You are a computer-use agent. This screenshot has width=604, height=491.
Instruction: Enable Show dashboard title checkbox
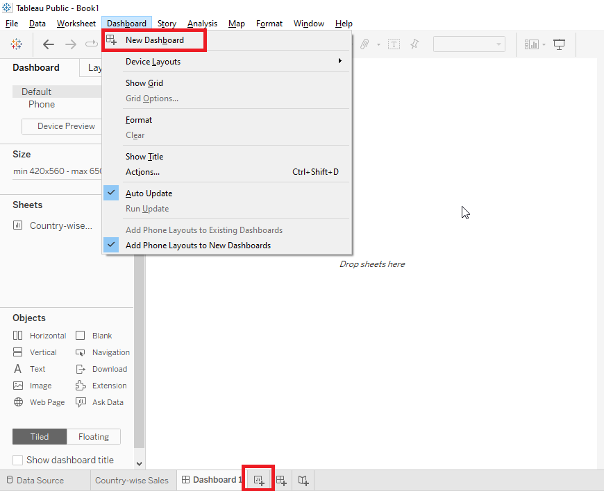click(x=17, y=460)
